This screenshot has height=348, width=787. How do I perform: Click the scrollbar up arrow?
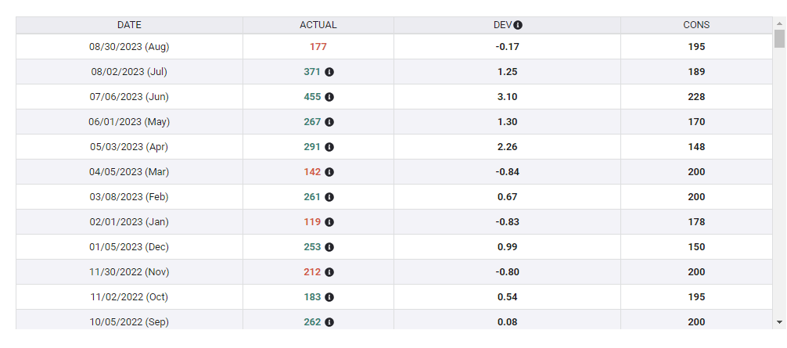coord(779,23)
